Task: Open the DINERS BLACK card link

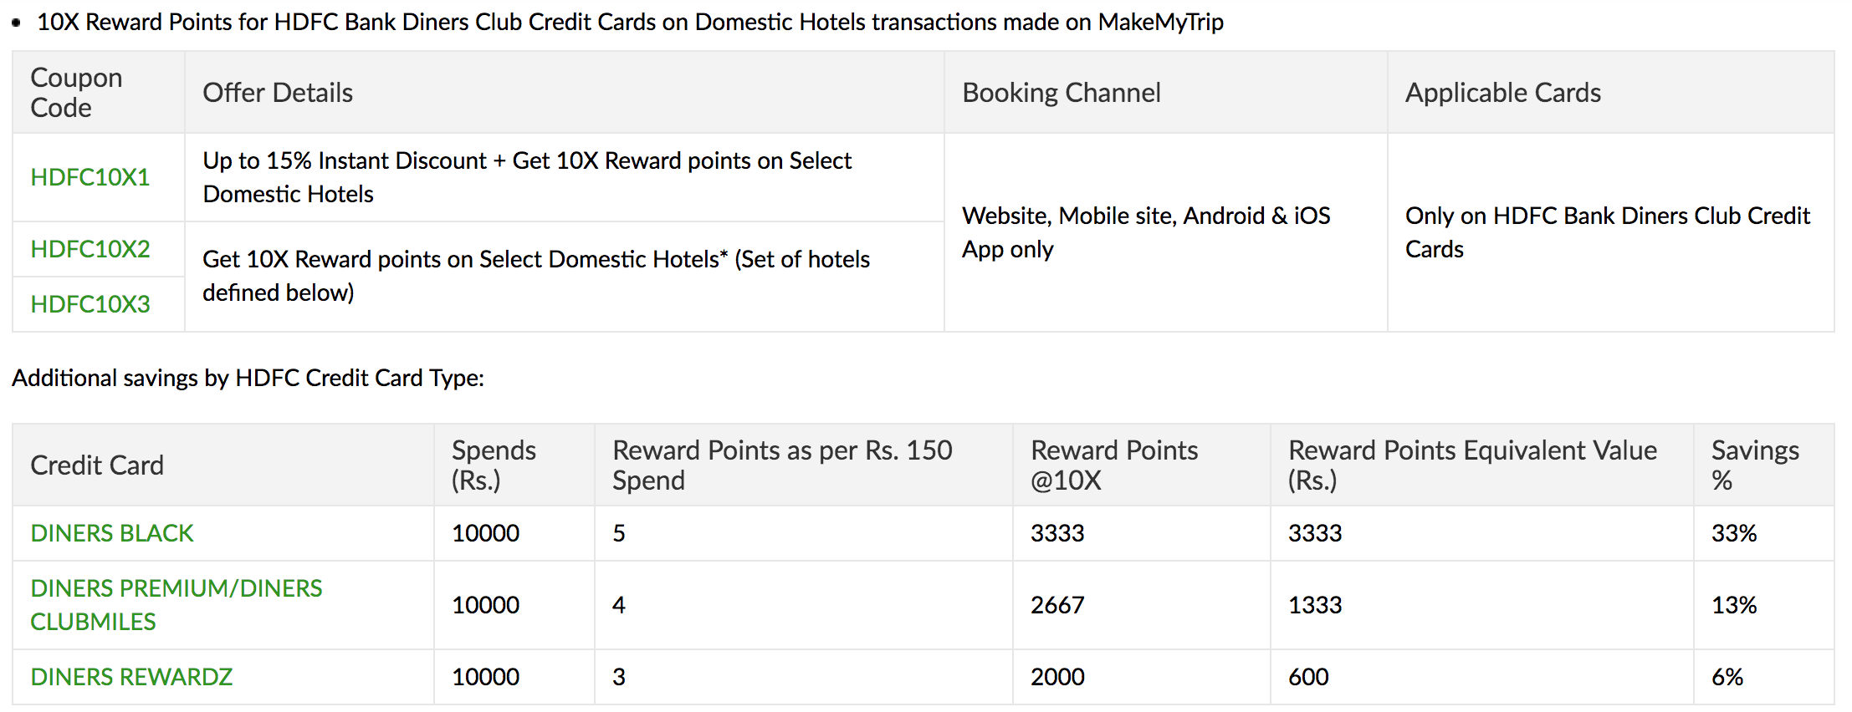Action: pos(112,533)
